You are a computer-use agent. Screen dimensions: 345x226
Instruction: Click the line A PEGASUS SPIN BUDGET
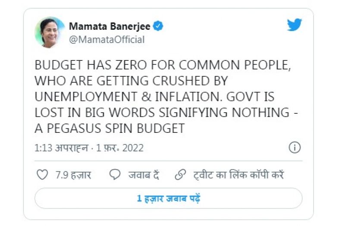[110, 128]
